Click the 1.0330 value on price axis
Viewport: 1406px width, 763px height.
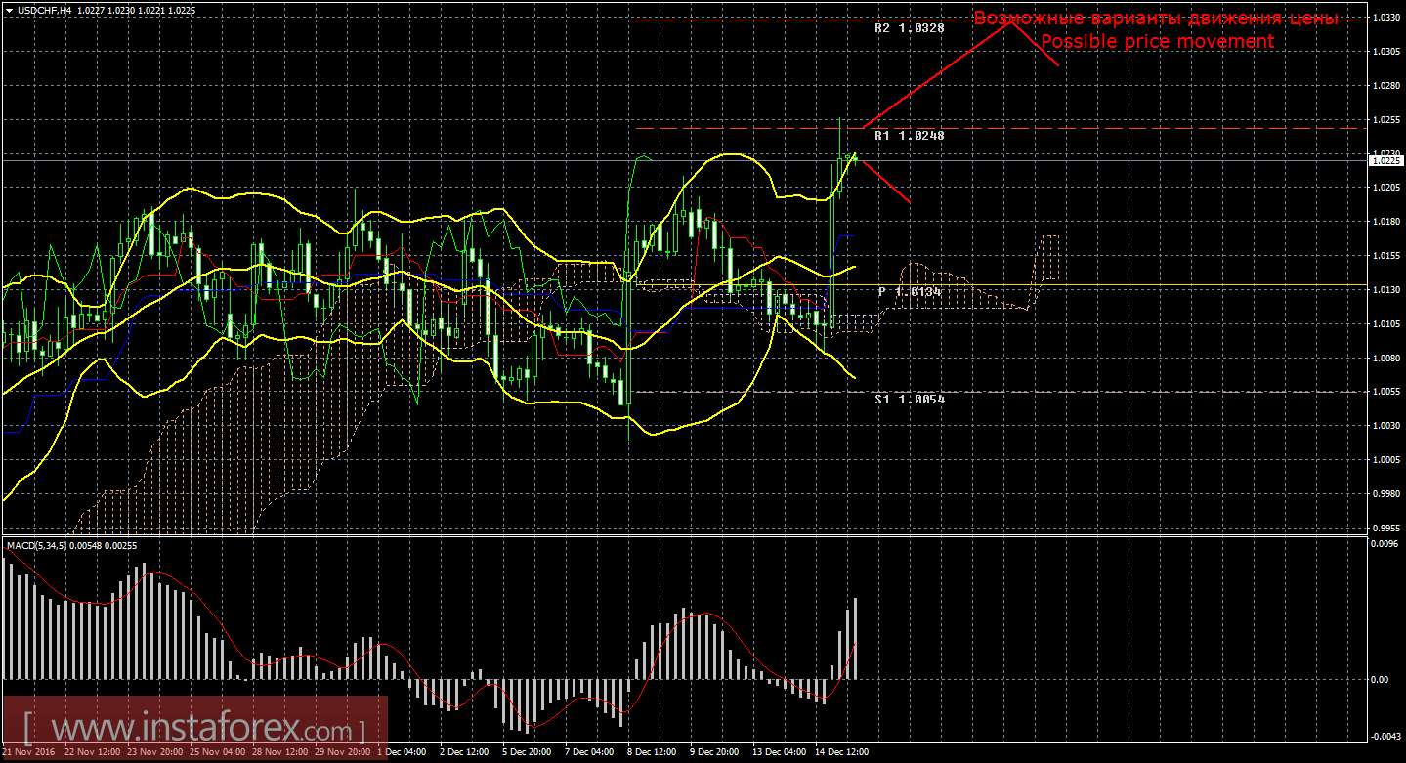1387,19
